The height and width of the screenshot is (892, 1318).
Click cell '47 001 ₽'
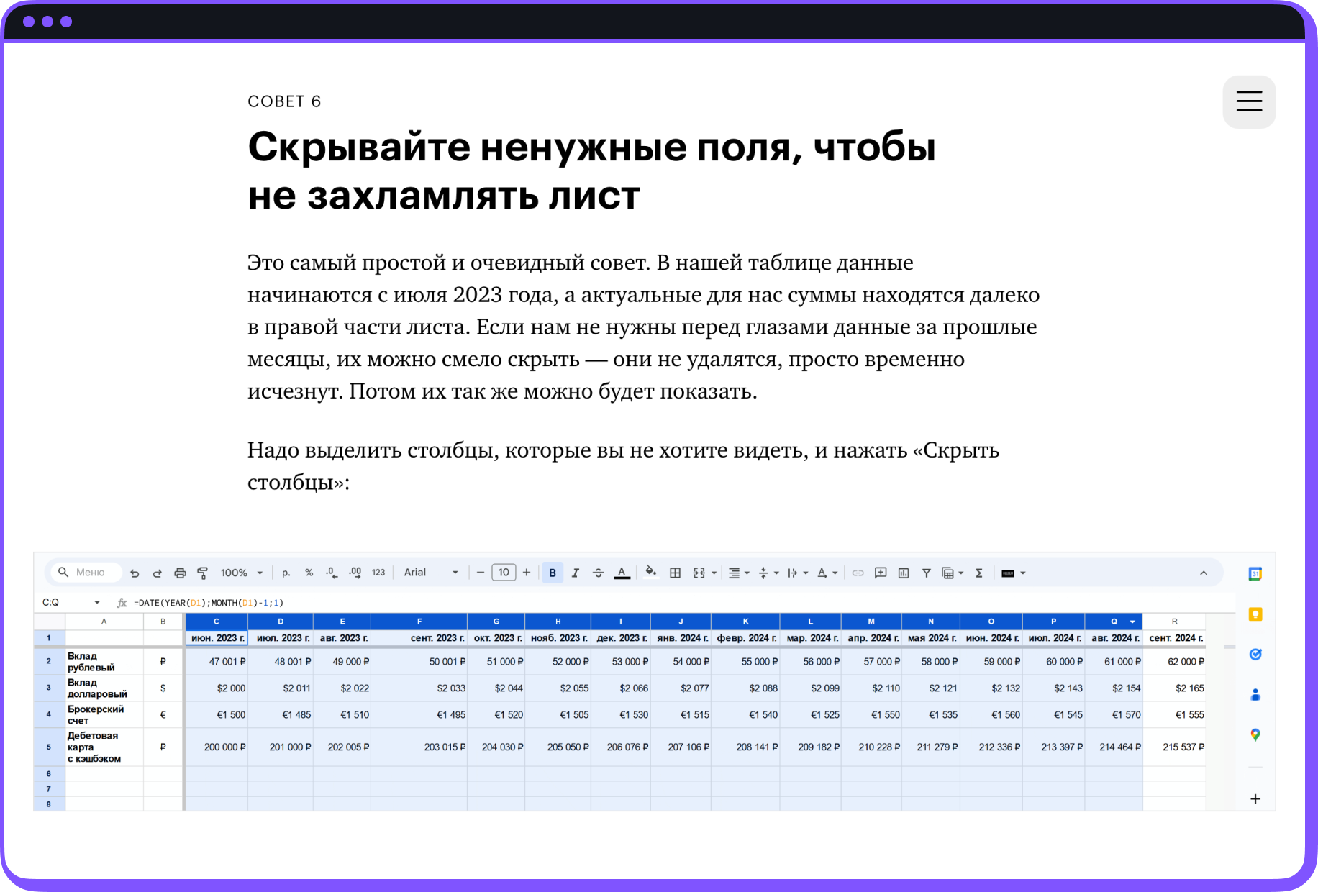pos(217,662)
